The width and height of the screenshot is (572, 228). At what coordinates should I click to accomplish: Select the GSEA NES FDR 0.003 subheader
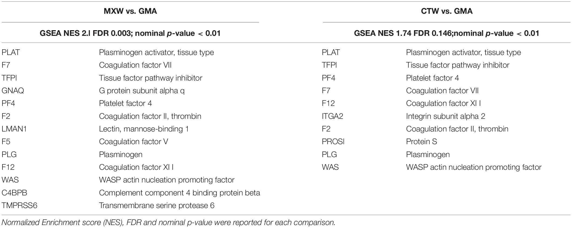pos(130,33)
